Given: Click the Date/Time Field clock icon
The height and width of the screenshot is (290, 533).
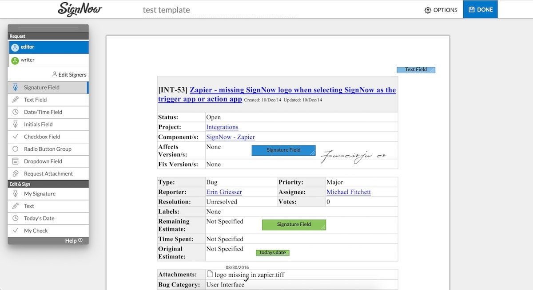Looking at the screenshot, I should pyautogui.click(x=16, y=112).
